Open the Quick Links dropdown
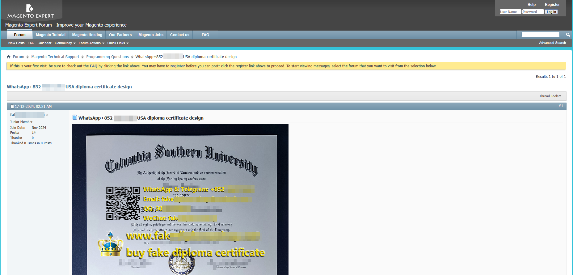Screen dimensions: 573x275 118,43
